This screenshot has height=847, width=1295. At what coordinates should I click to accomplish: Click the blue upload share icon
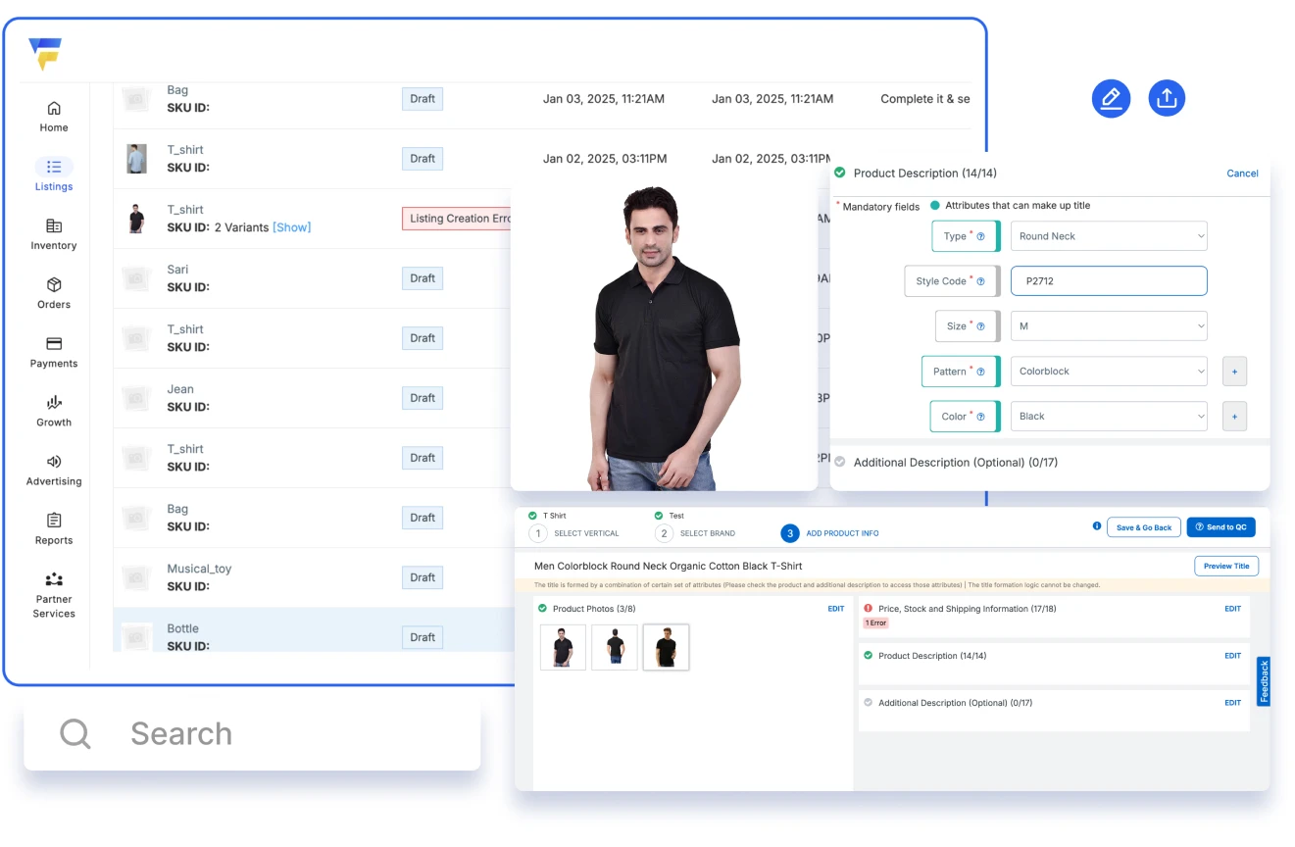1167,98
